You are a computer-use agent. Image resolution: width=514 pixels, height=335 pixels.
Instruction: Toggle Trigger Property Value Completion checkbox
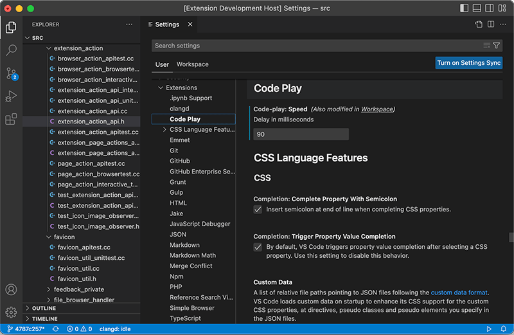tap(258, 247)
